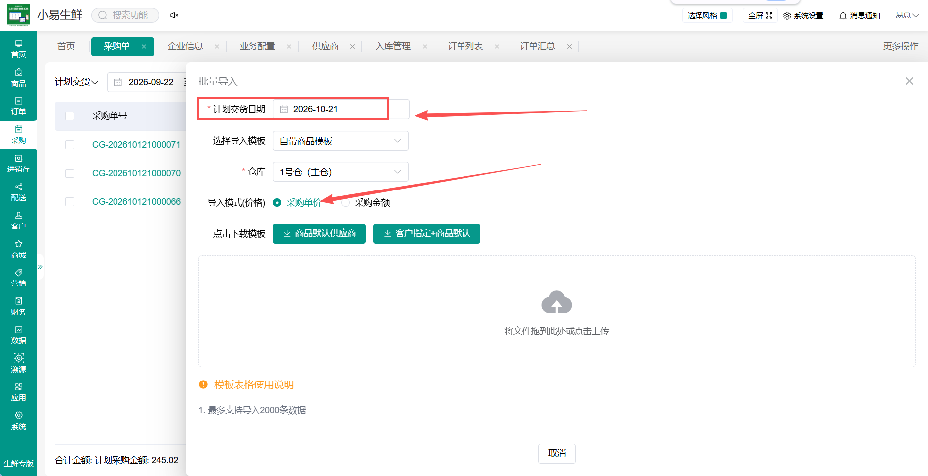This screenshot has height=476, width=928.
Task: Open 首页 in the left sidebar
Action: [18, 49]
